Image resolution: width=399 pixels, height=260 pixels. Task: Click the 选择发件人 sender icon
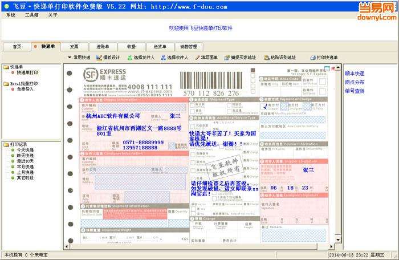[x=130, y=58]
